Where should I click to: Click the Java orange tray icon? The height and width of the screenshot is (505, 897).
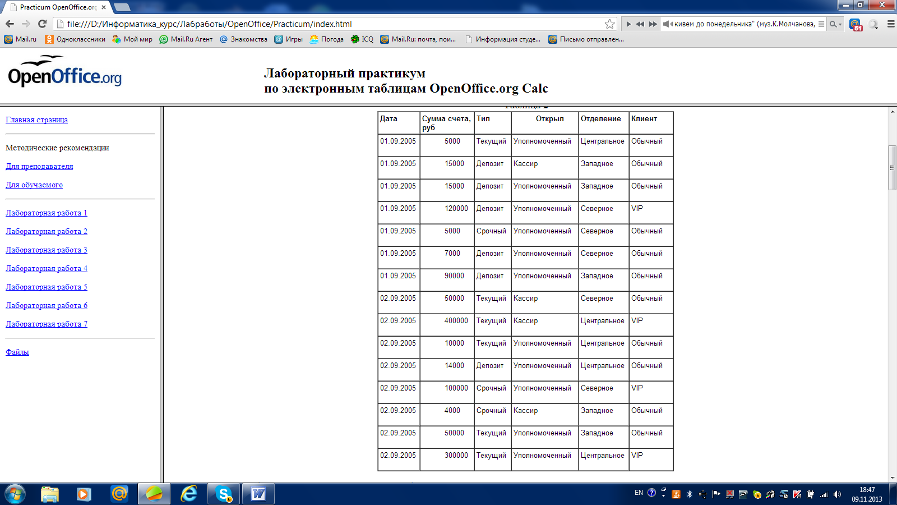676,494
